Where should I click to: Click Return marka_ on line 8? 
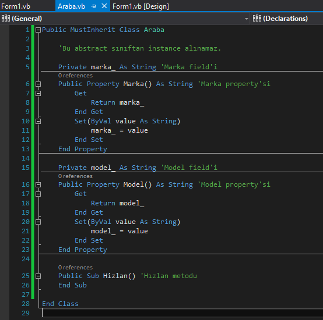[x=117, y=102]
